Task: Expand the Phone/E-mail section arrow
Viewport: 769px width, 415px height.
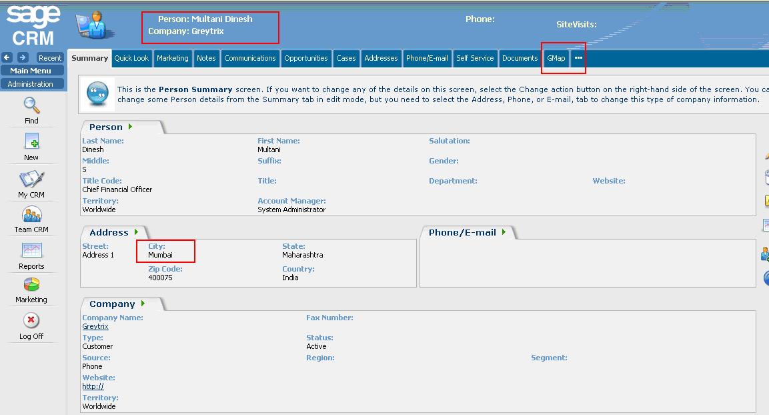Action: [x=504, y=232]
